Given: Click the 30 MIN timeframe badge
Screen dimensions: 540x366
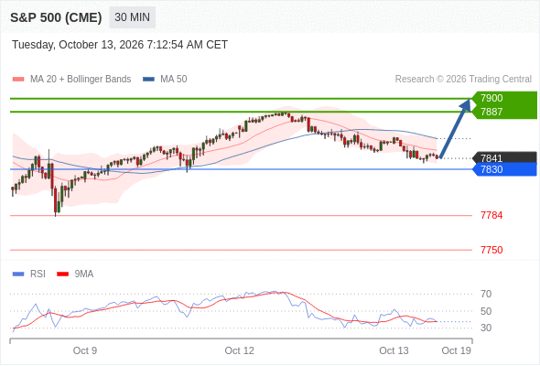Looking at the screenshot, I should 132,17.
